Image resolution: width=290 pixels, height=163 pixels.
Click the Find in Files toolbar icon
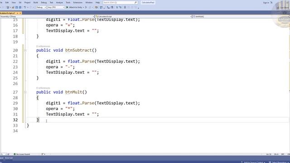(97, 7)
